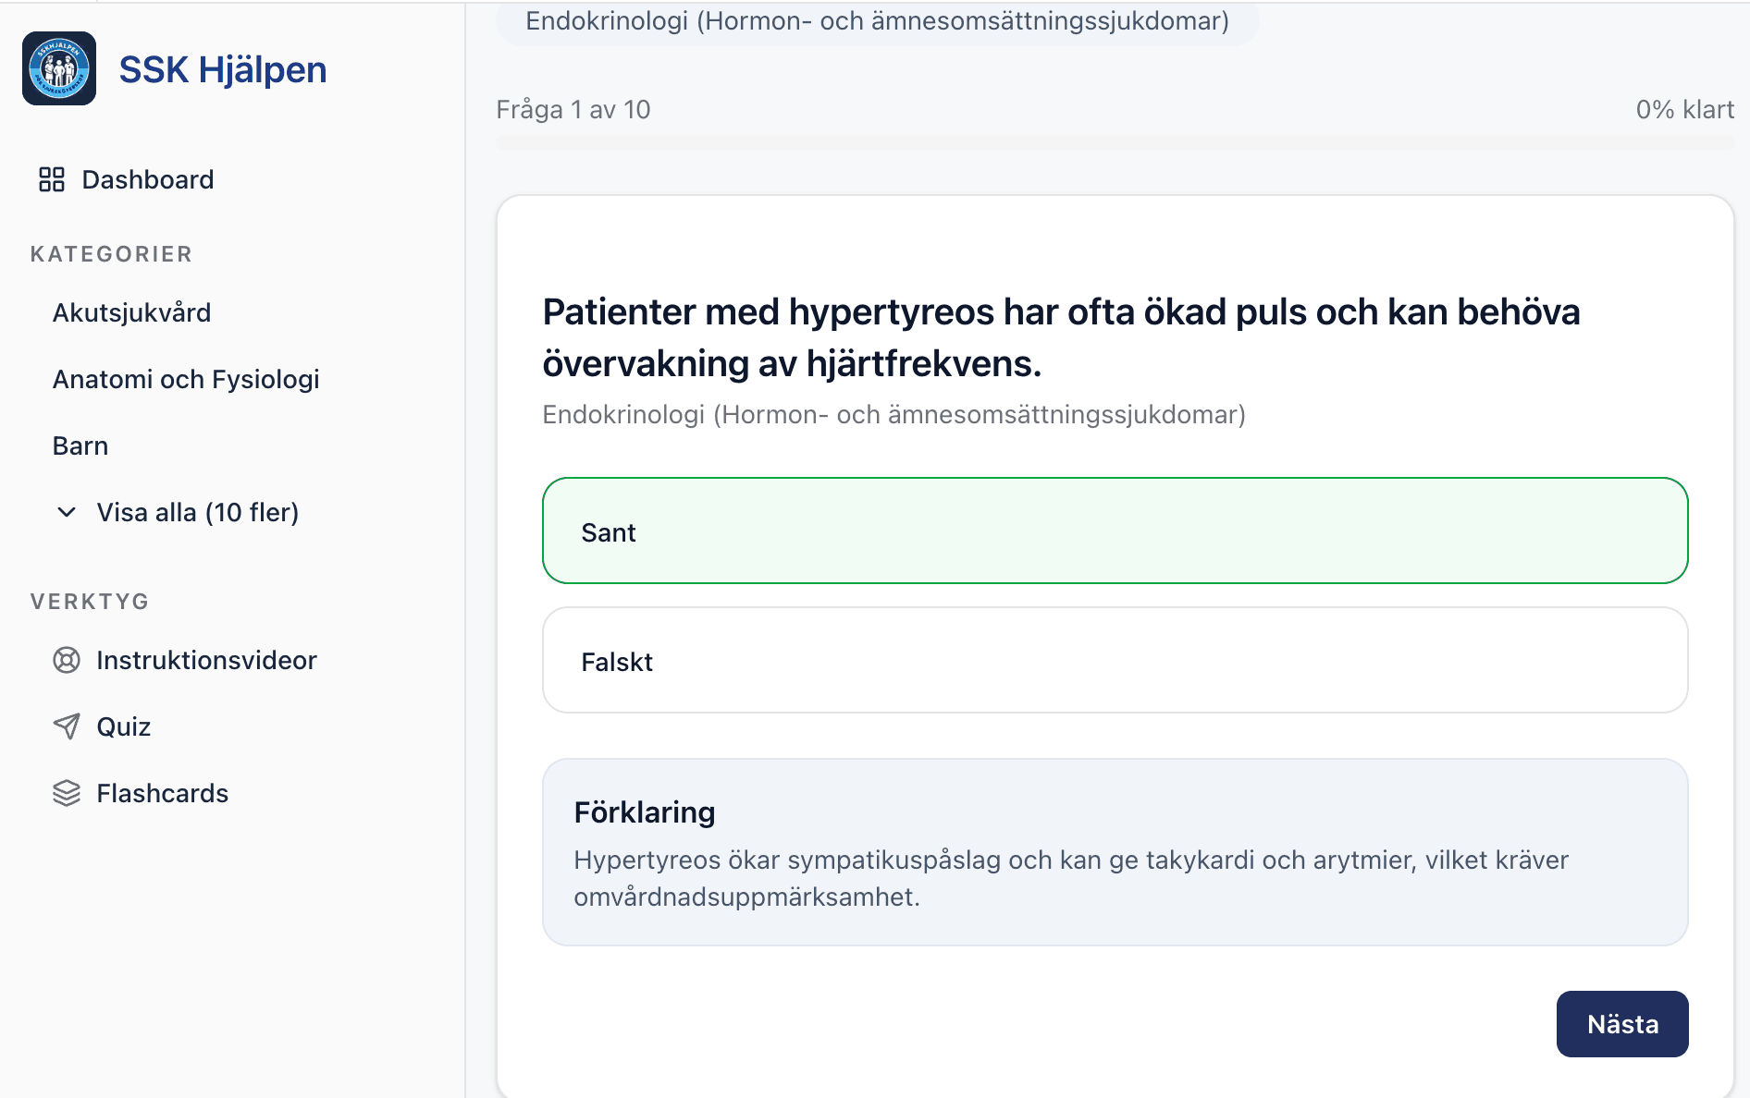The height and width of the screenshot is (1098, 1750).
Task: Expand categories with the chevron arrow
Action: click(67, 512)
